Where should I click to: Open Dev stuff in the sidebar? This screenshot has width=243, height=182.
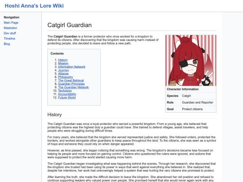[10, 33]
